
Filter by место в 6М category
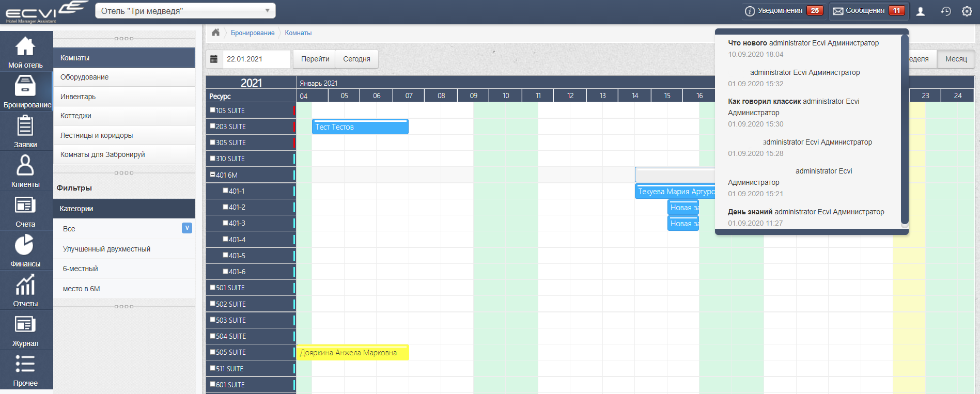click(x=124, y=289)
